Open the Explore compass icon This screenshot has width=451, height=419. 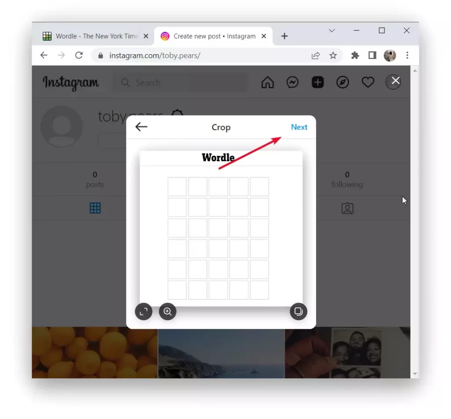pos(343,82)
